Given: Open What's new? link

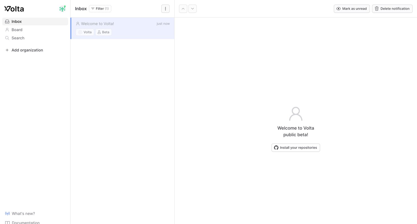Looking at the screenshot, I should 20,214.
